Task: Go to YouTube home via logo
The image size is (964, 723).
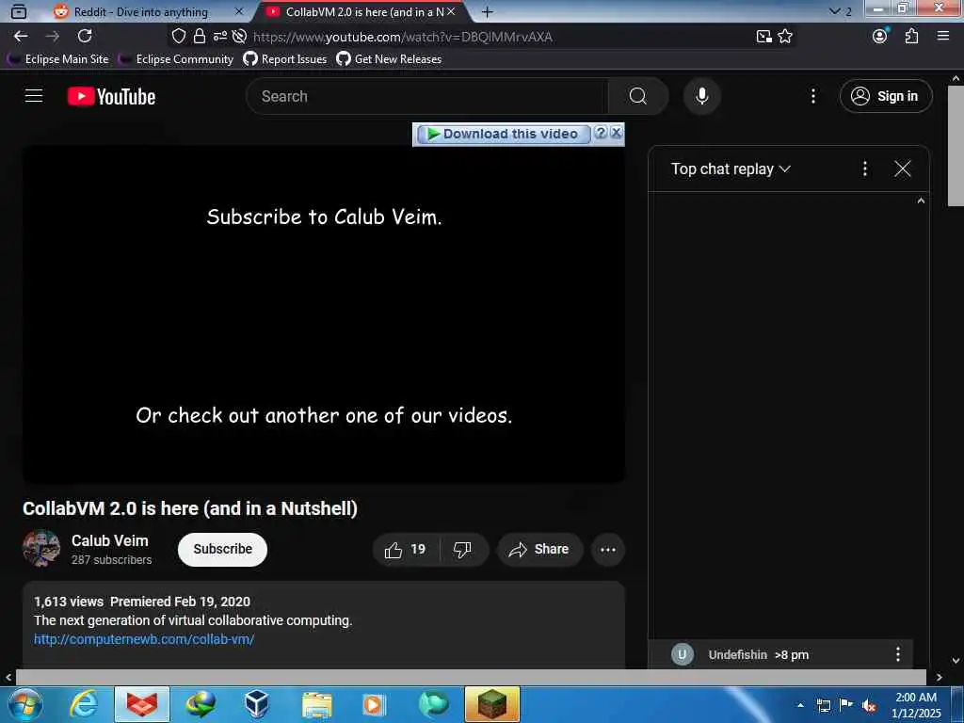Action: 111,97
